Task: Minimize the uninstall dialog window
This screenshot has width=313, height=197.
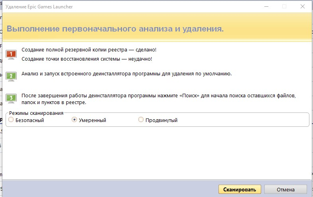Action: pos(266,7)
